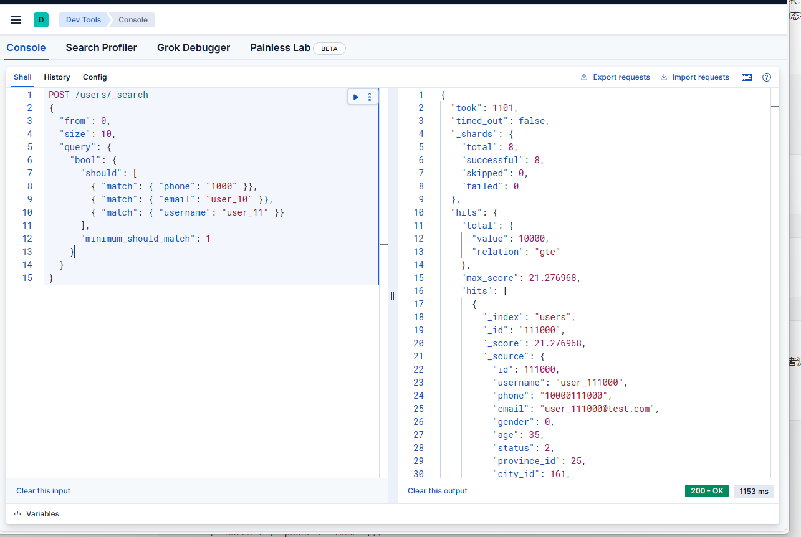
Task: Click the request line POST /users/_search
Action: click(98, 95)
